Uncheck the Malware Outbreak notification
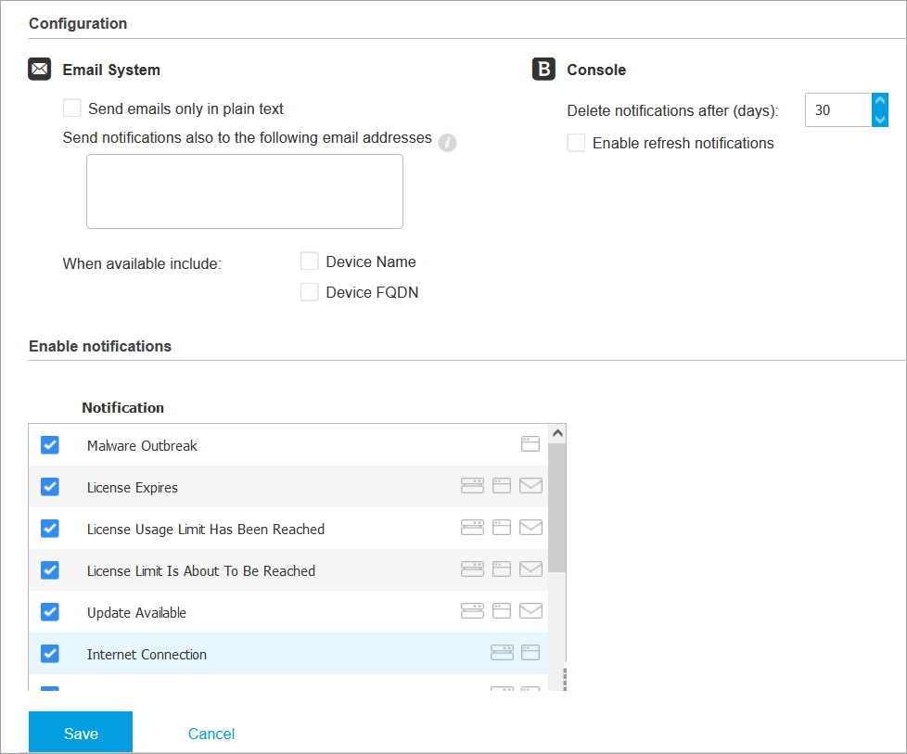This screenshot has width=907, height=754. (x=50, y=445)
